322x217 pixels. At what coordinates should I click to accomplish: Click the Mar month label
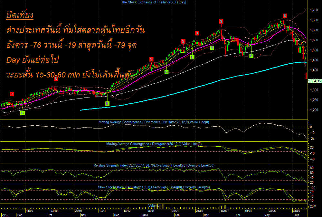coord(206,215)
